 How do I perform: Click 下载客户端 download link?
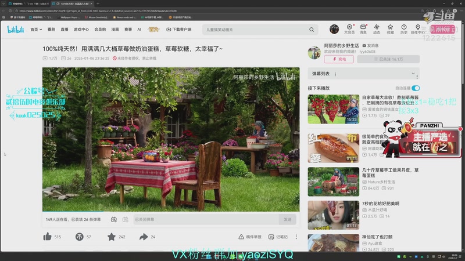tap(179, 30)
